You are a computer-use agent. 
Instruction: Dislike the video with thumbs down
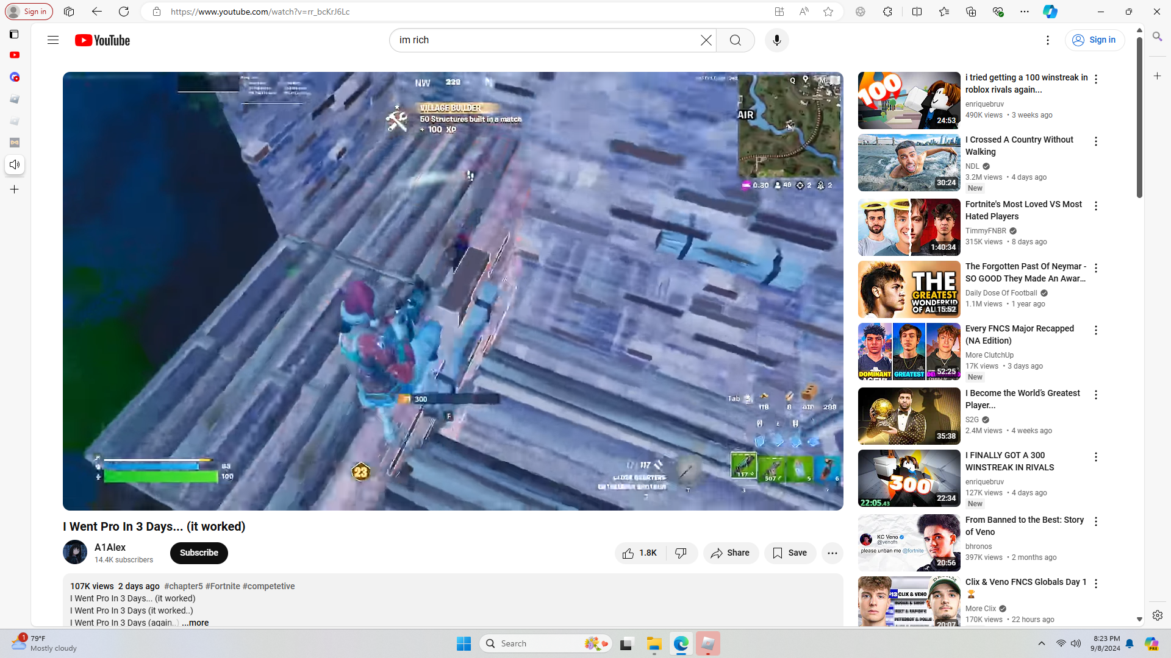tap(681, 553)
